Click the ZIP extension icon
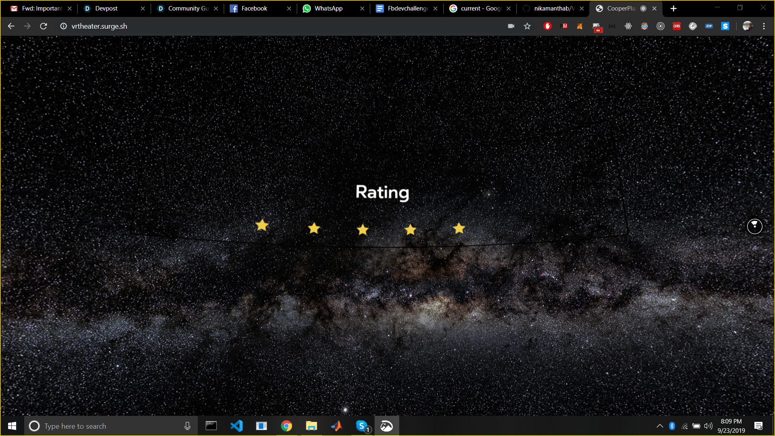 click(x=709, y=26)
